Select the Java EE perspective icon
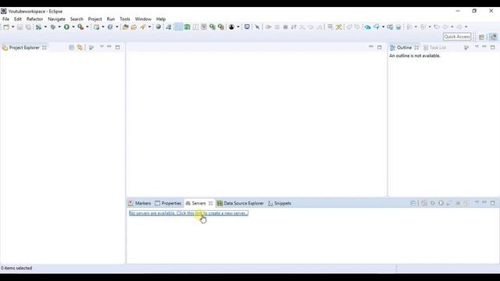500x281 pixels. [493, 37]
